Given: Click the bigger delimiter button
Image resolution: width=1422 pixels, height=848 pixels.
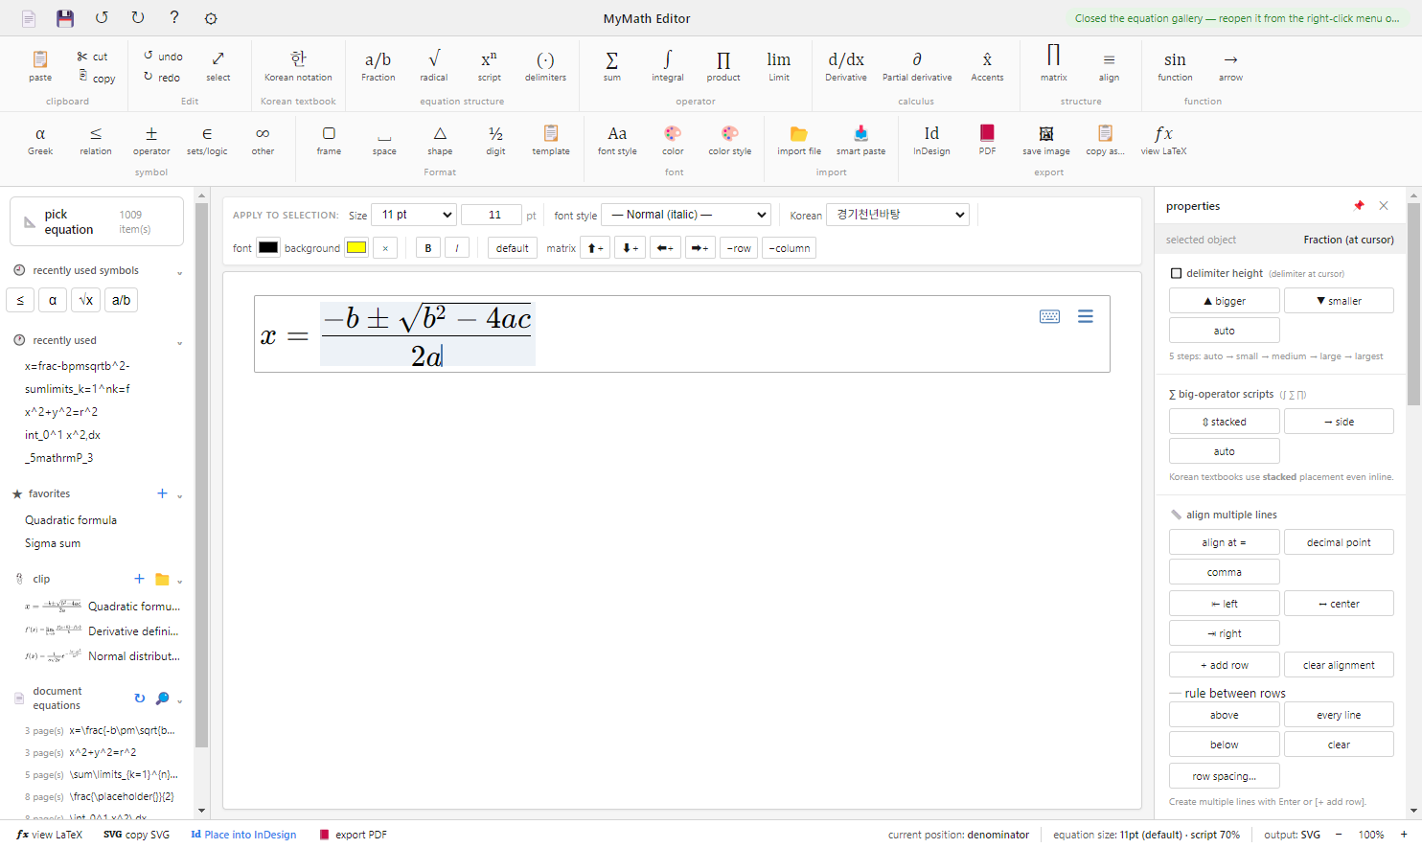Looking at the screenshot, I should pyautogui.click(x=1225, y=301).
